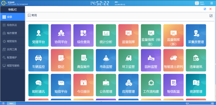Launch 即时通讯 module
The width and height of the screenshot is (216, 105).
38,85
